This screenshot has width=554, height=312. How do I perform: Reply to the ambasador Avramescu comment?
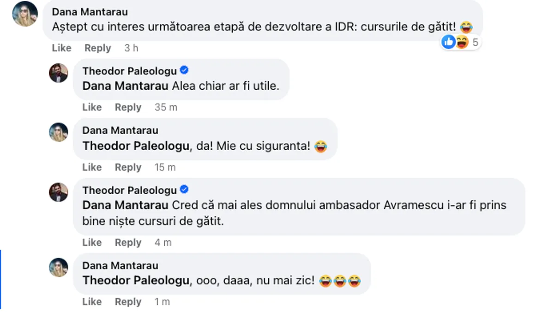coord(128,243)
